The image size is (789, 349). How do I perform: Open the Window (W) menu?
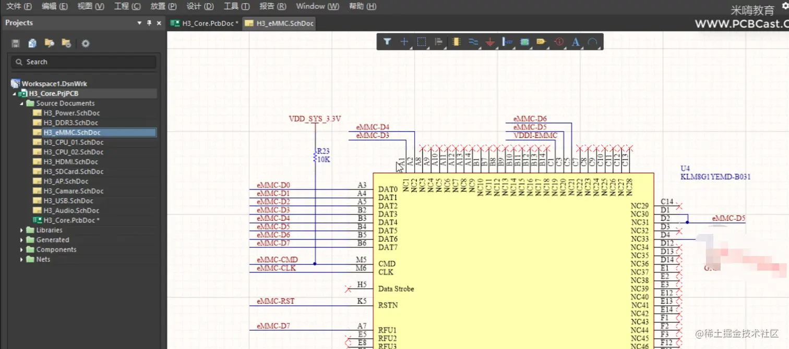[x=317, y=6]
